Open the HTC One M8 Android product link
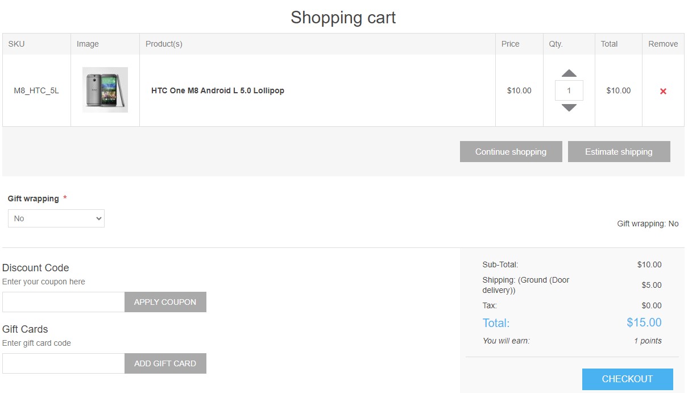The height and width of the screenshot is (393, 688). coord(218,90)
